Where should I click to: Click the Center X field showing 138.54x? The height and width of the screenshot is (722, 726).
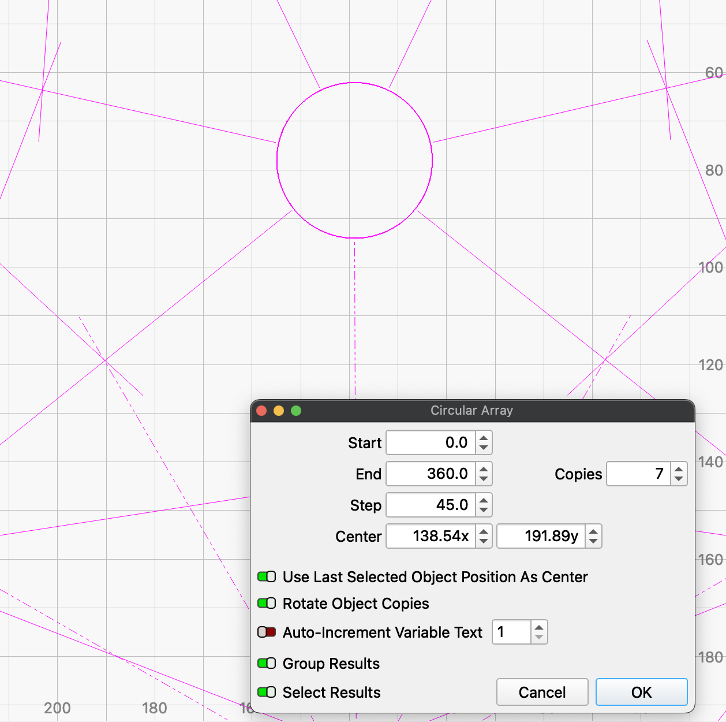(x=431, y=537)
